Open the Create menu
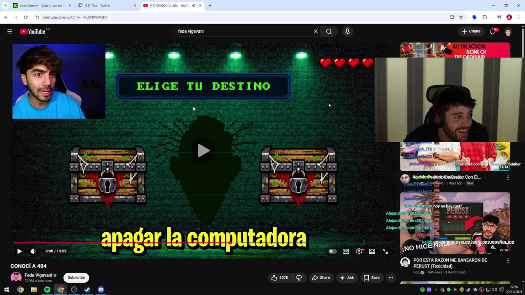This screenshot has width=525, height=295. tap(471, 31)
